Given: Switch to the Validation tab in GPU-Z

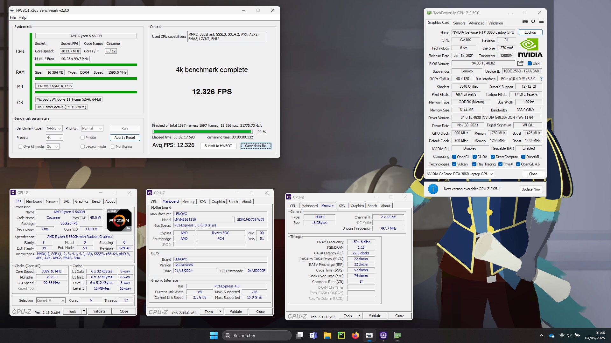Looking at the screenshot, I should pos(495,23).
